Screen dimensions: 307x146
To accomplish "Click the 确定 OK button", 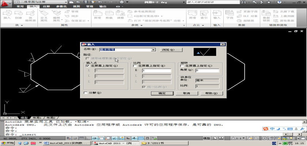I will click(162, 93).
